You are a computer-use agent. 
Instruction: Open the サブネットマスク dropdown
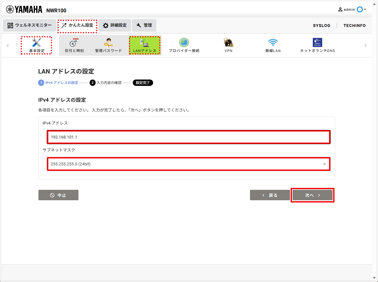(188, 164)
